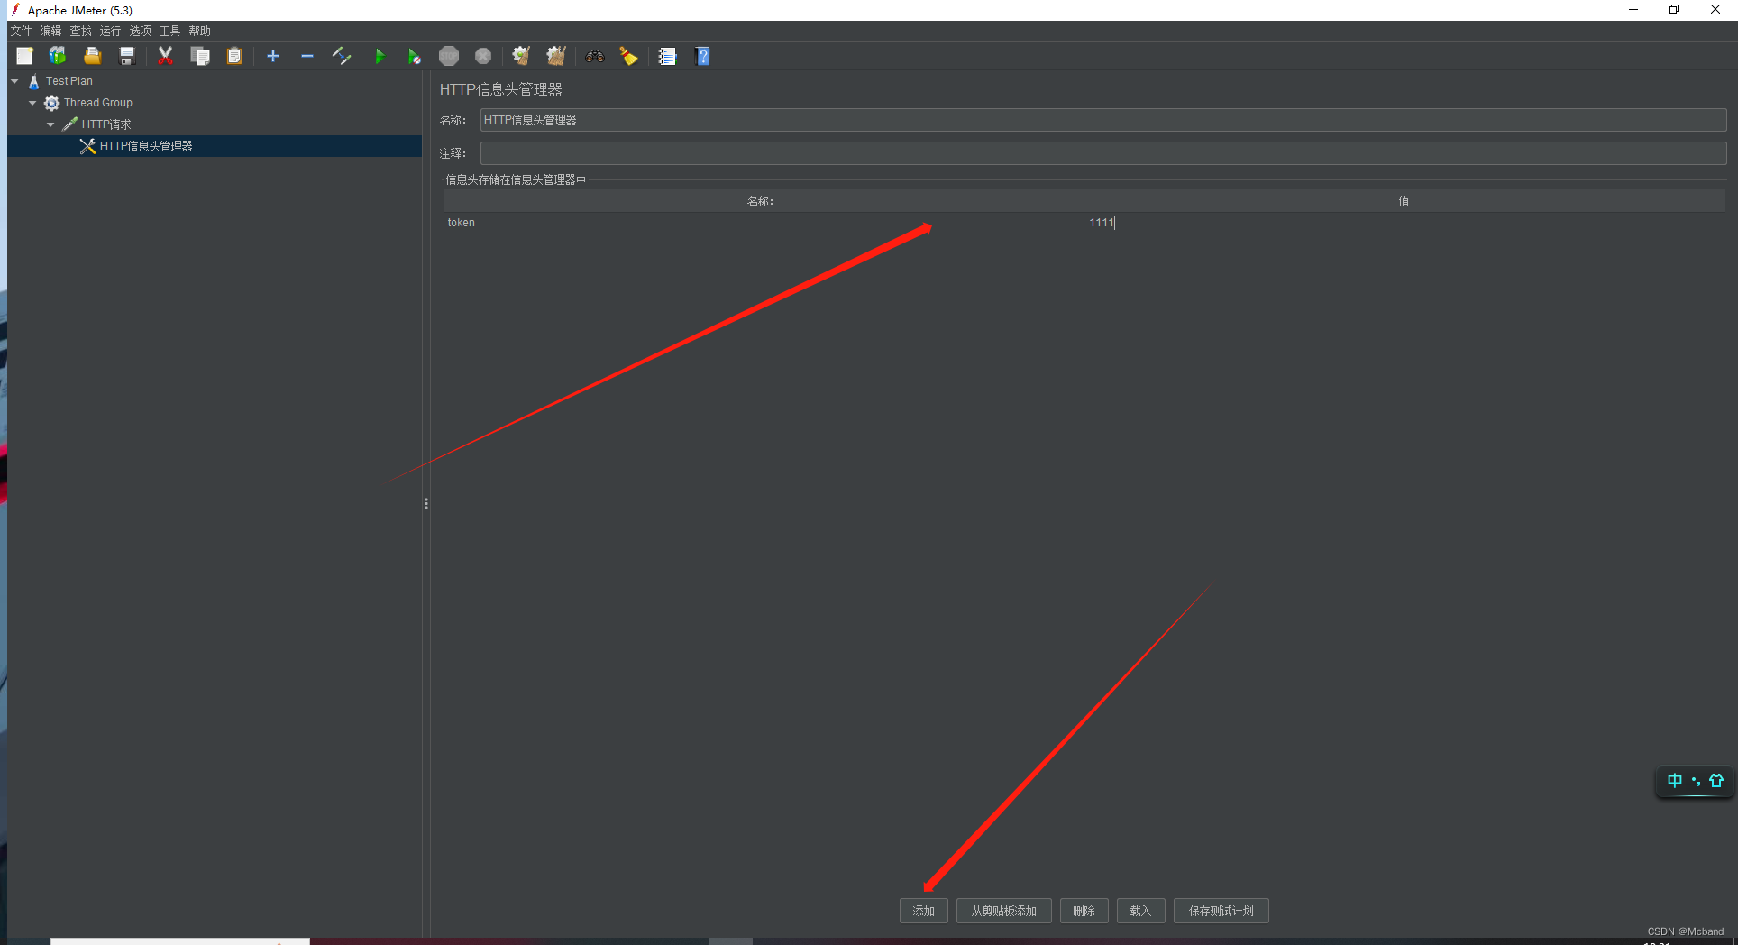Image resolution: width=1738 pixels, height=945 pixels.
Task: Collapse the Thread Group tree node
Action: (32, 103)
